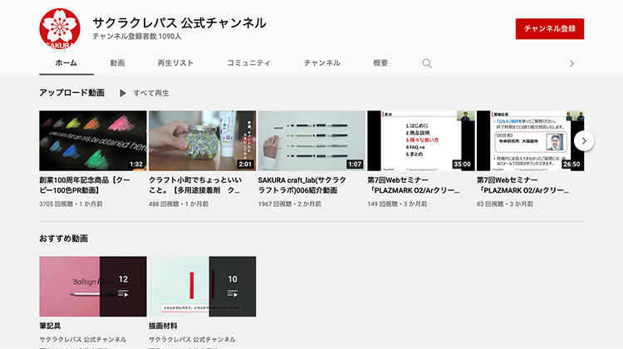The image size is (623, 349).
Task: Open the クーピー100色PR video thumbnail
Action: tap(93, 140)
